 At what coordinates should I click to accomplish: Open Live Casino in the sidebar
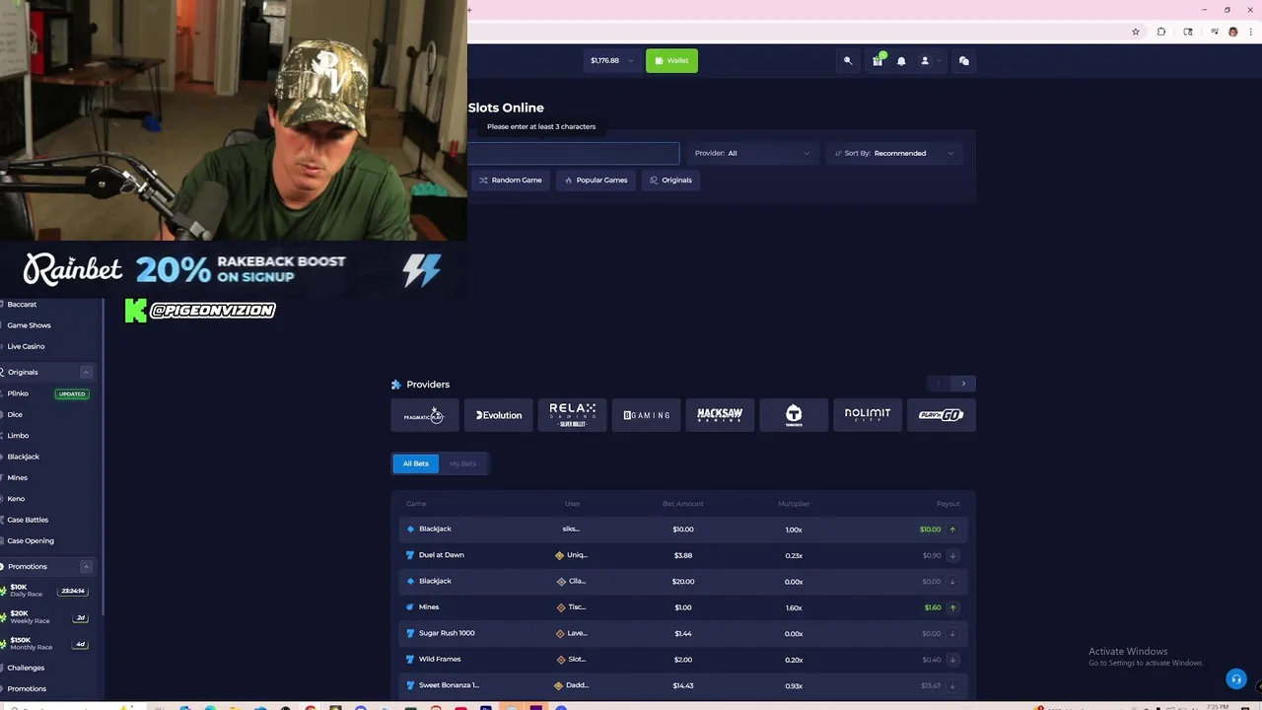tap(26, 347)
